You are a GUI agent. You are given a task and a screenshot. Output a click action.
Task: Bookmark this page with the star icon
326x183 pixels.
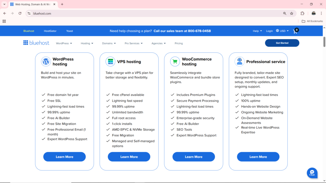(x=292, y=13)
